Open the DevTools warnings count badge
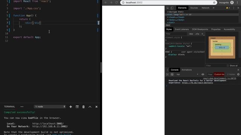The width and height of the screenshot is (241, 135). [228, 8]
